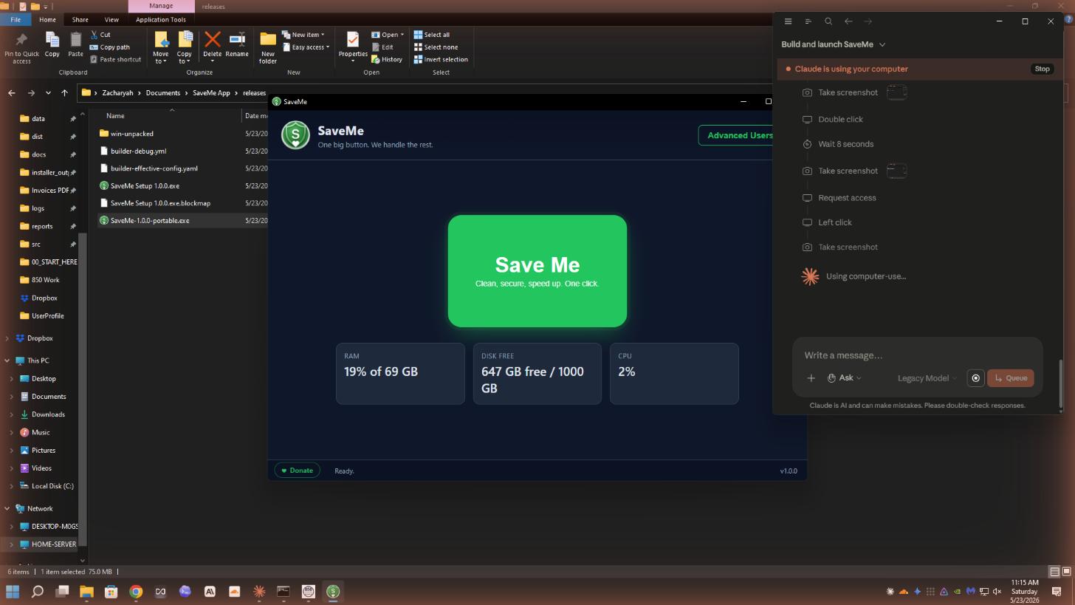The height and width of the screenshot is (605, 1075).
Task: Click the SaveMe shield logo
Action: point(295,135)
